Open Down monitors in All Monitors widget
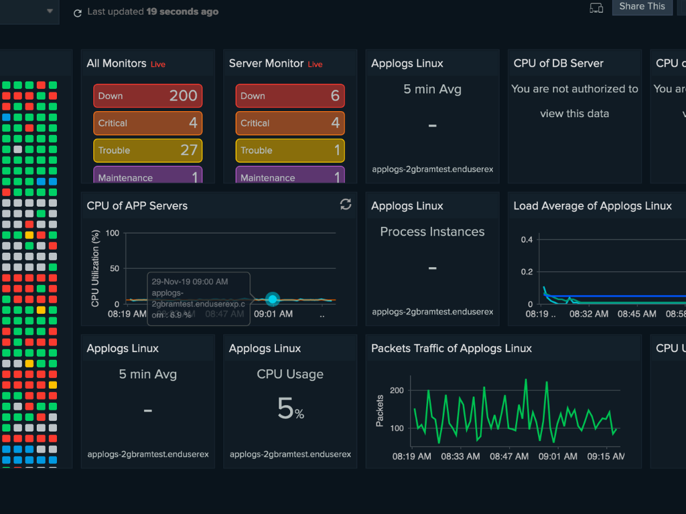This screenshot has width=686, height=514. coord(147,96)
